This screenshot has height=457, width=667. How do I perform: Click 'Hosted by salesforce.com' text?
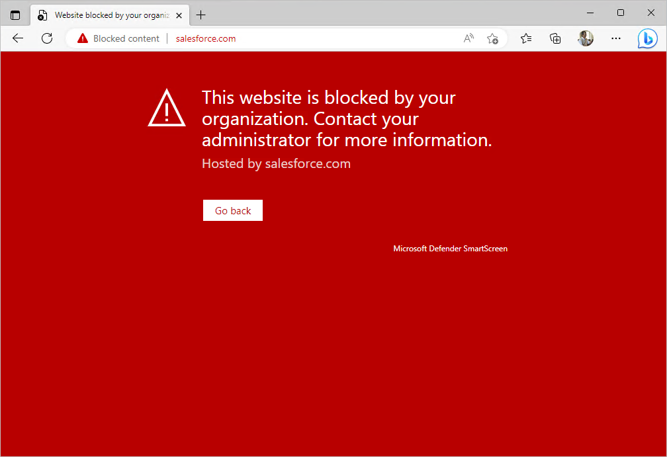[277, 163]
